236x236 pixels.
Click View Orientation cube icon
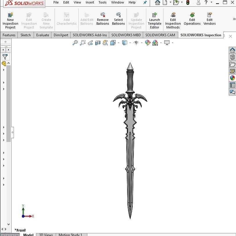tap(113, 43)
